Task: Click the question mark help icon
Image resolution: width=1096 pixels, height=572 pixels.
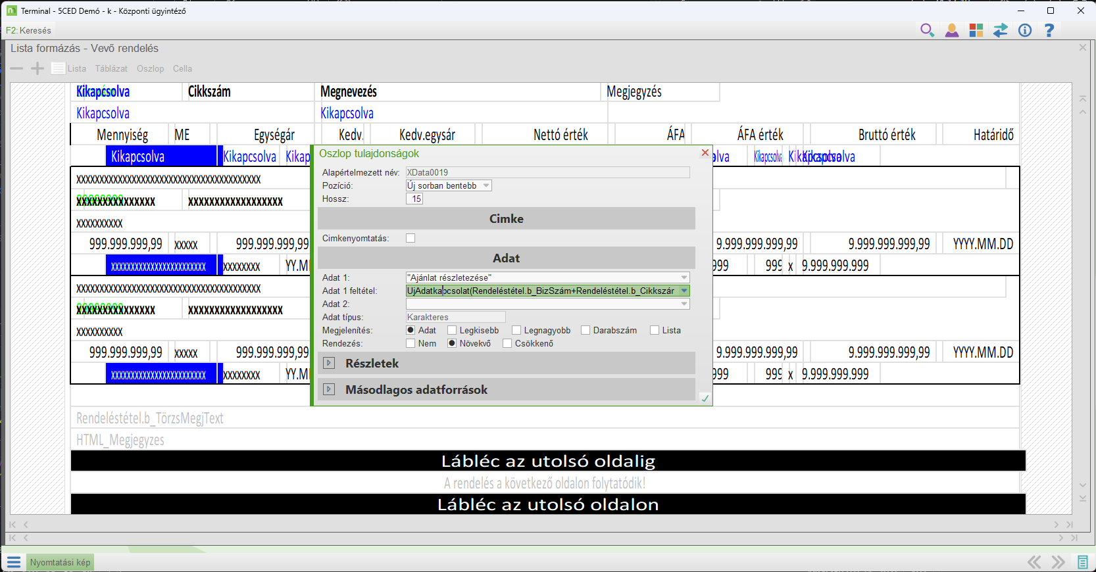Action: [1049, 30]
